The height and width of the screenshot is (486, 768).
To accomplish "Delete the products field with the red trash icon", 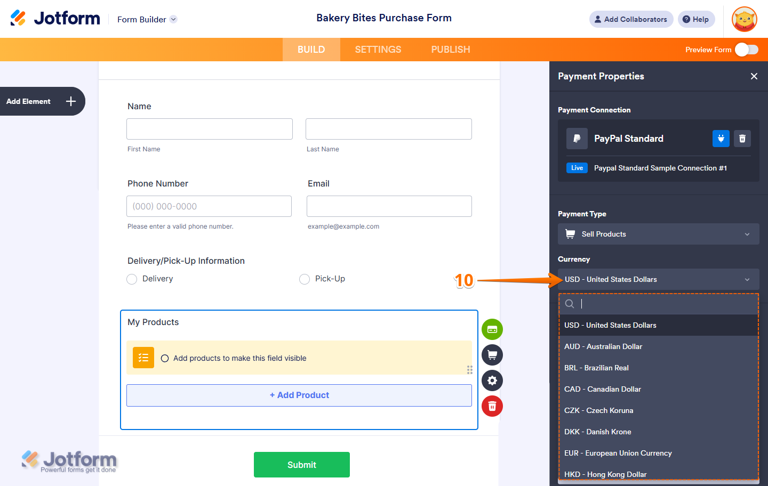I will tap(492, 406).
